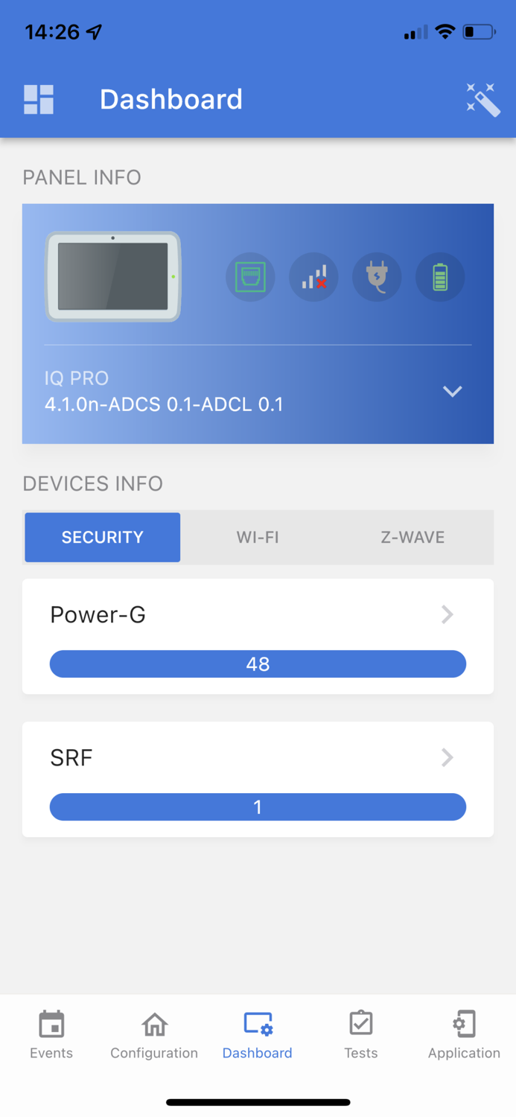Tap the SRF count pill showing 1
This screenshot has height=1117, width=516.
(257, 806)
